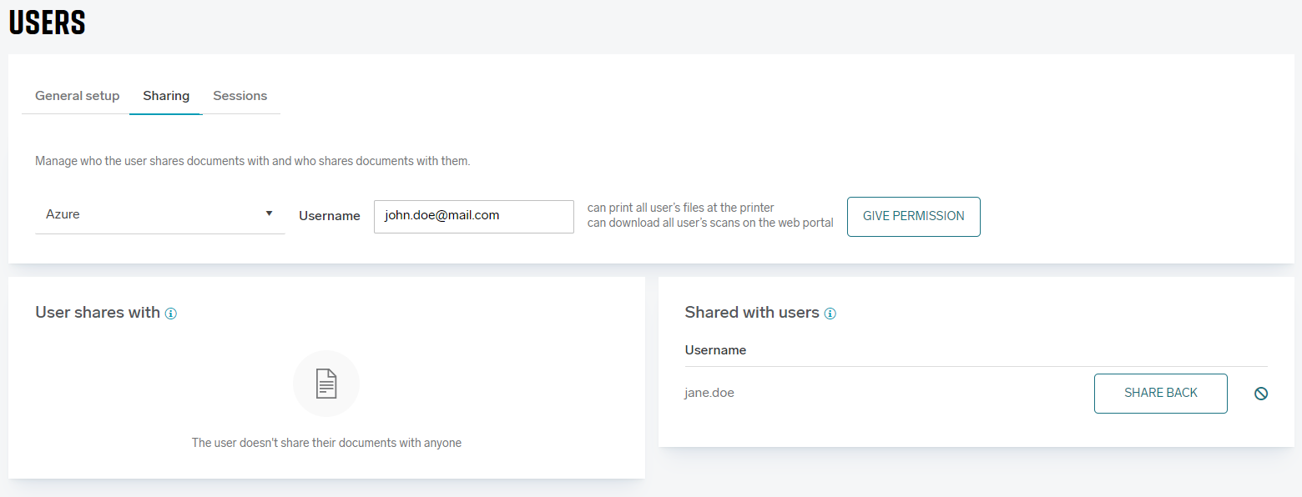The image size is (1302, 497).
Task: Click the empty-state document icon
Action: [326, 384]
